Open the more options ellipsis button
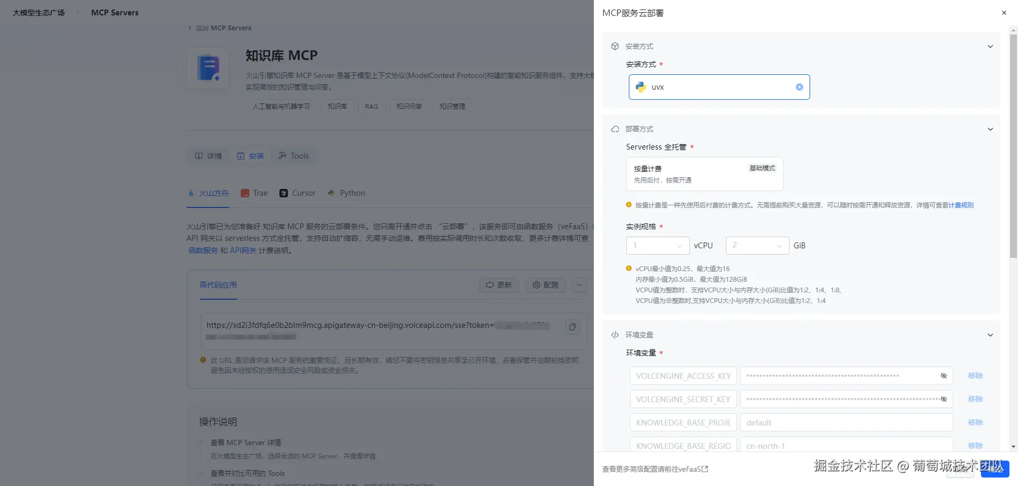 580,285
